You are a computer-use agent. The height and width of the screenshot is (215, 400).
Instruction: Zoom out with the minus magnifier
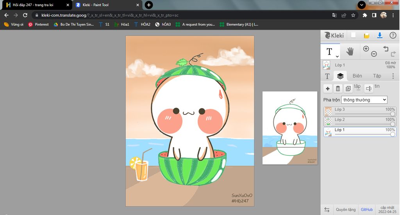click(374, 54)
